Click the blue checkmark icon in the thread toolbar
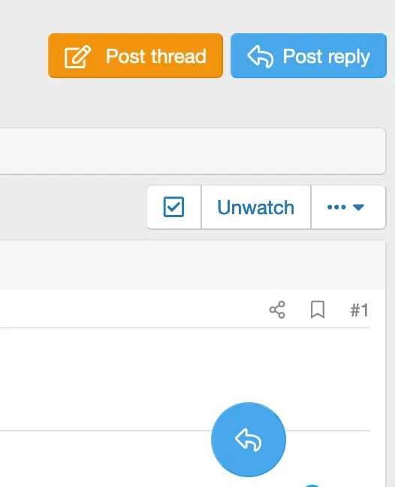395x487 pixels. pyautogui.click(x=173, y=207)
